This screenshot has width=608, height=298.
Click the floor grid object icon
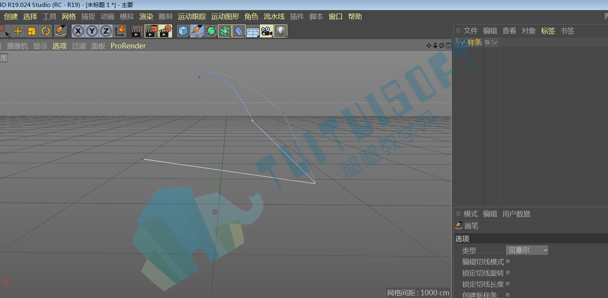(253, 31)
